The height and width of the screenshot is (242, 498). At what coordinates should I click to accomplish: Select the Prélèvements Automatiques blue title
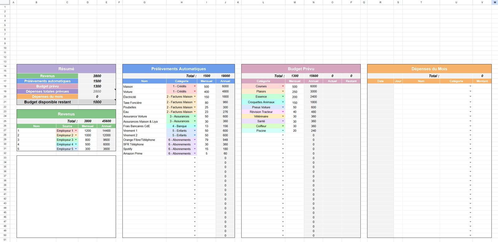tap(178, 69)
